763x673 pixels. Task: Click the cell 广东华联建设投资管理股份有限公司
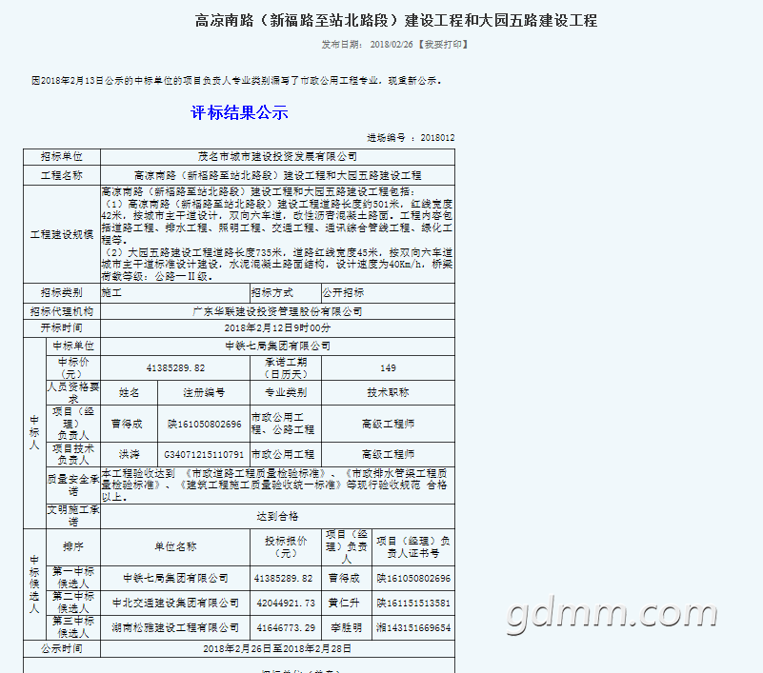click(x=277, y=311)
